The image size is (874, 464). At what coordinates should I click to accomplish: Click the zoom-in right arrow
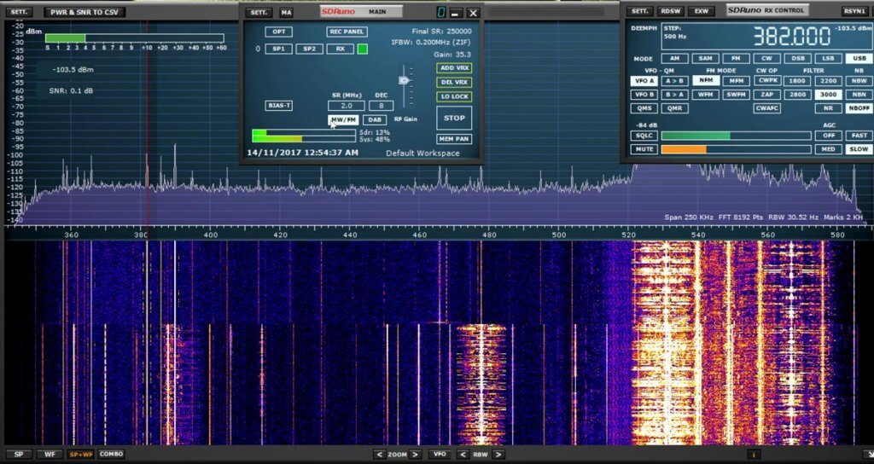[416, 455]
